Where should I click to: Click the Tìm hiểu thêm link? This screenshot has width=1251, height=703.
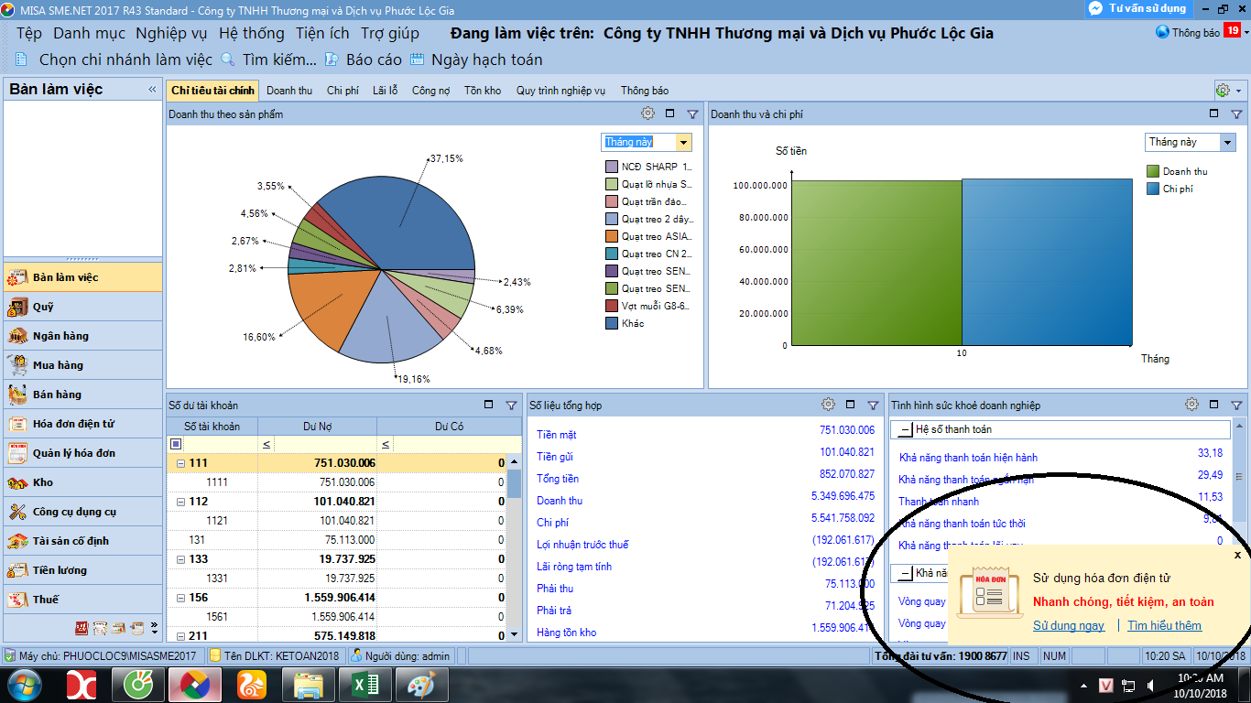(1164, 626)
